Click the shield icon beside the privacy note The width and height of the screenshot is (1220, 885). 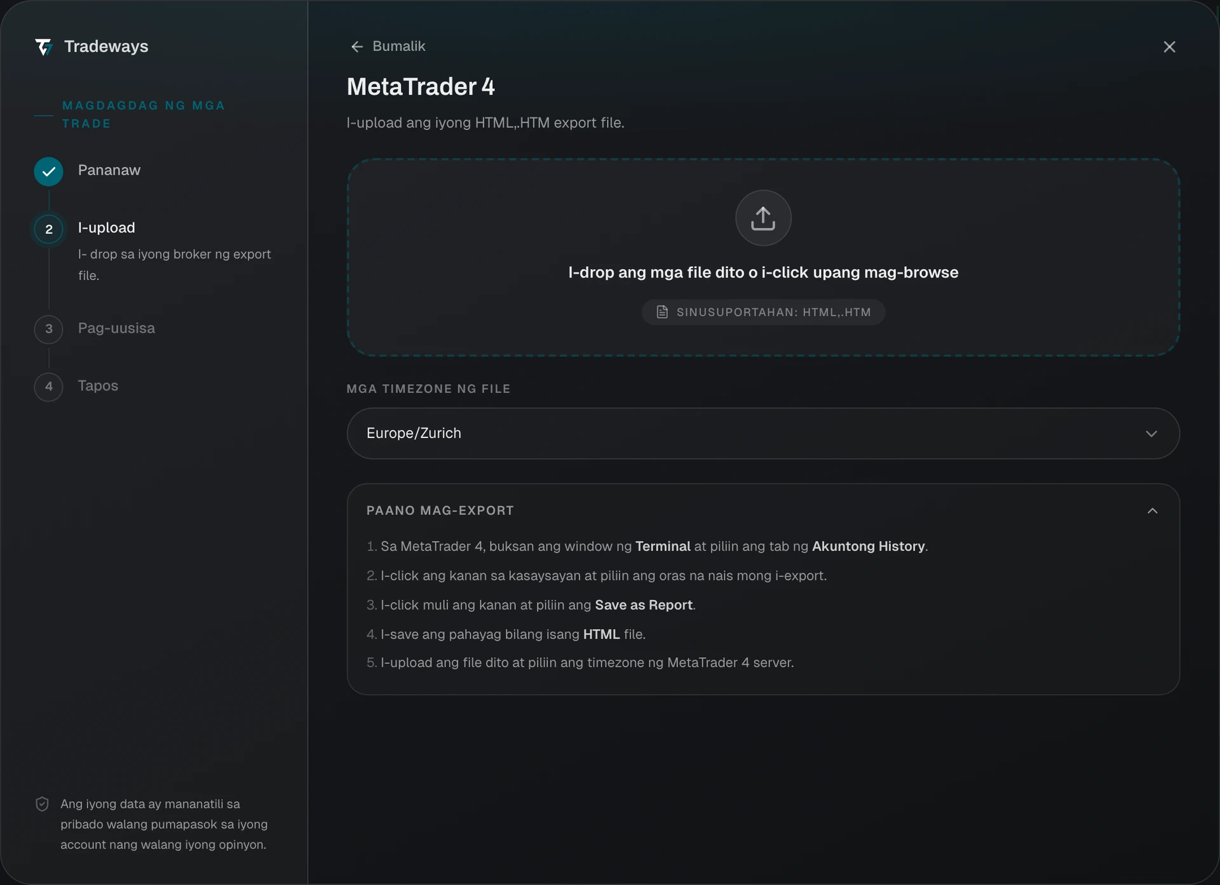[42, 804]
